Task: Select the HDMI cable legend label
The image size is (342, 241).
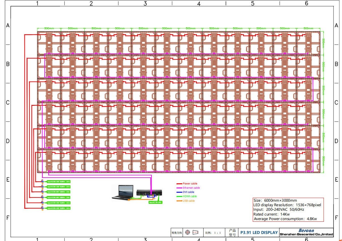Action: (x=190, y=196)
